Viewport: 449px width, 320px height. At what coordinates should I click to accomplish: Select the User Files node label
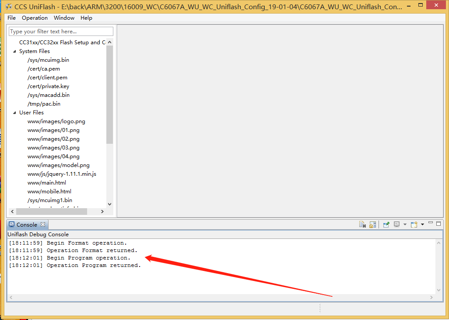(x=31, y=113)
